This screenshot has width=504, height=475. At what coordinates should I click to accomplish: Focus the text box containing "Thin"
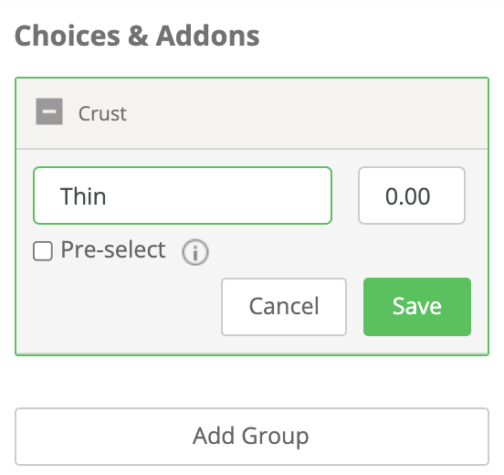click(183, 195)
